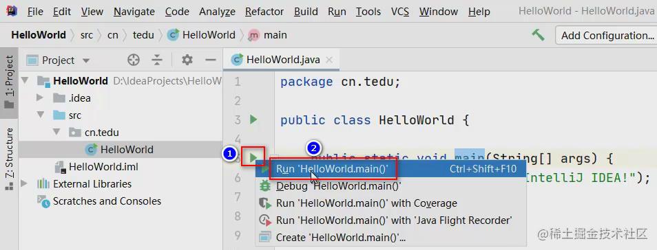Close the HelloWorld.java tab
This screenshot has width=657, height=250.
[x=329, y=60]
